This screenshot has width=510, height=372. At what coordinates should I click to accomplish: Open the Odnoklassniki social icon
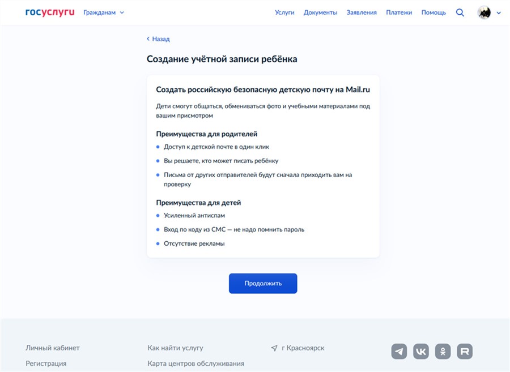[443, 351]
